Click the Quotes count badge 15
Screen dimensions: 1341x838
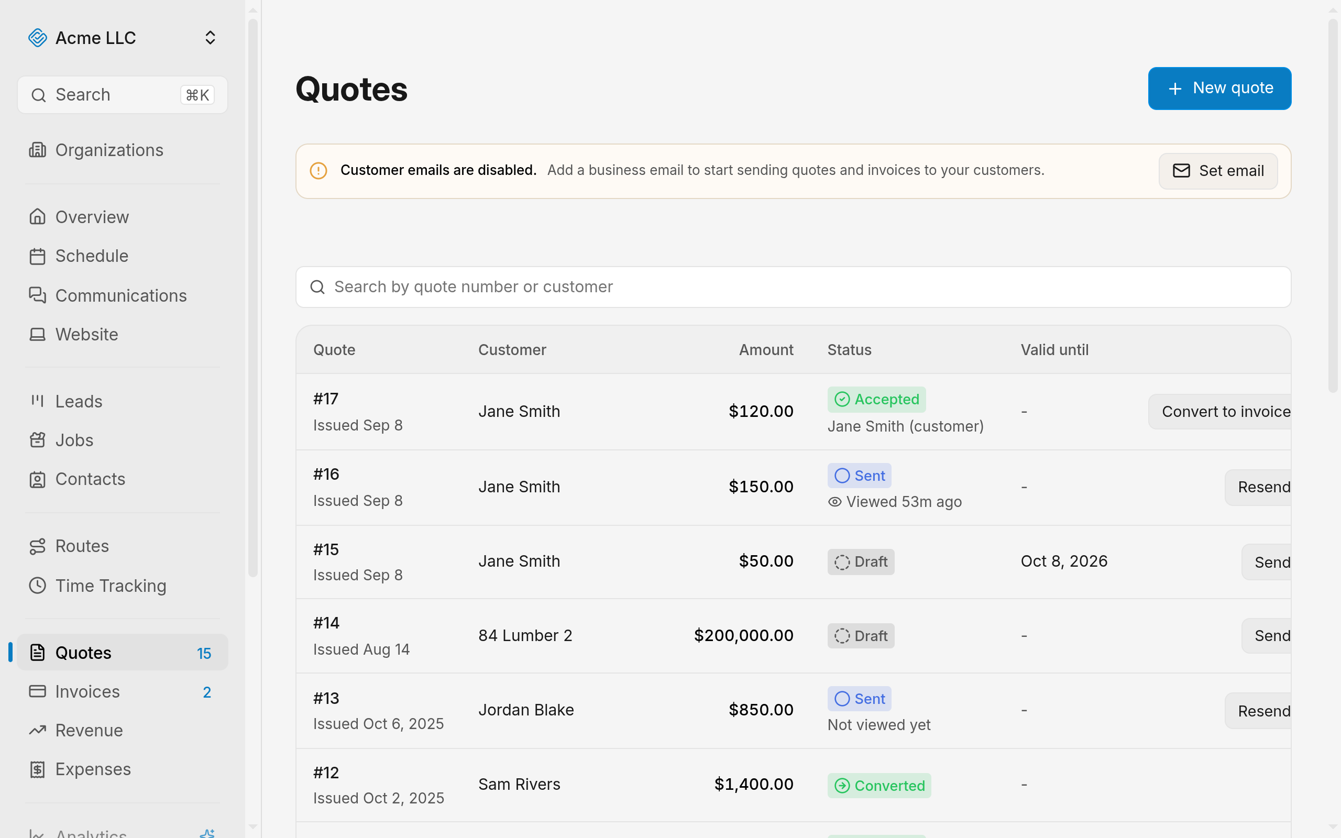(204, 654)
